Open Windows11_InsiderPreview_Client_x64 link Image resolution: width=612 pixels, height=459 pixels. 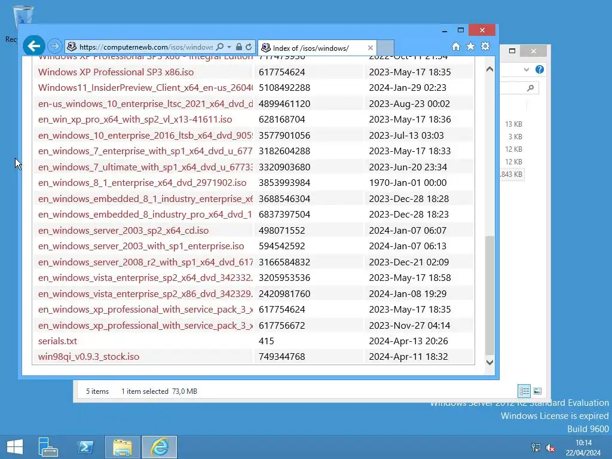pyautogui.click(x=145, y=87)
